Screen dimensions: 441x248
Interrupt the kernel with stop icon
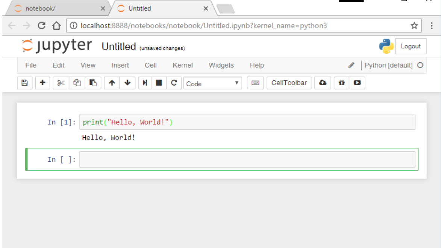(159, 83)
